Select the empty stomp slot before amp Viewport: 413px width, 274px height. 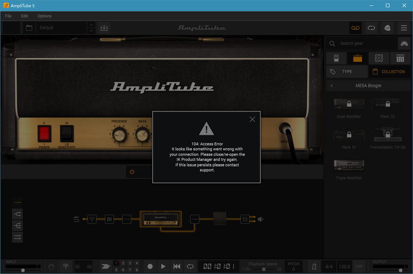click(x=126, y=219)
